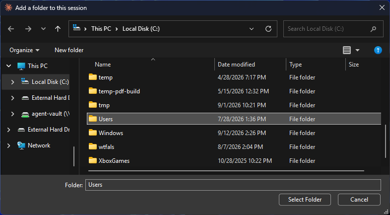390x215 pixels.
Task: Click the temp-pdf-build folder name
Action: point(119,91)
